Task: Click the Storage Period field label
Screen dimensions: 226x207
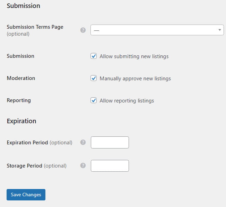Action: (24, 166)
